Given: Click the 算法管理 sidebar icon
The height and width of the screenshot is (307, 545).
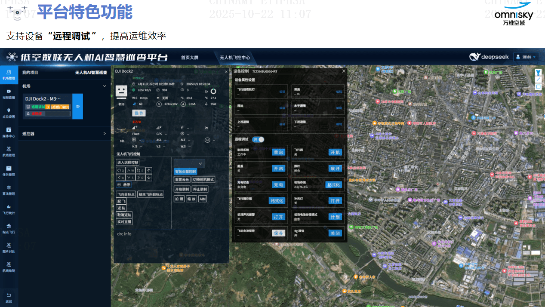Looking at the screenshot, I should coord(9,190).
